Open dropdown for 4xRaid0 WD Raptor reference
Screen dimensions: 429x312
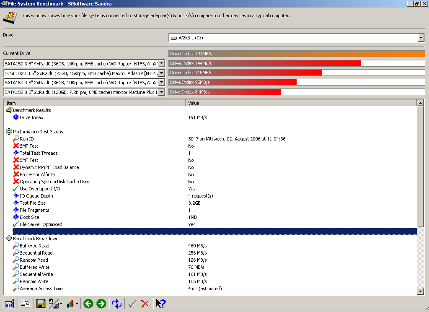coord(162,64)
